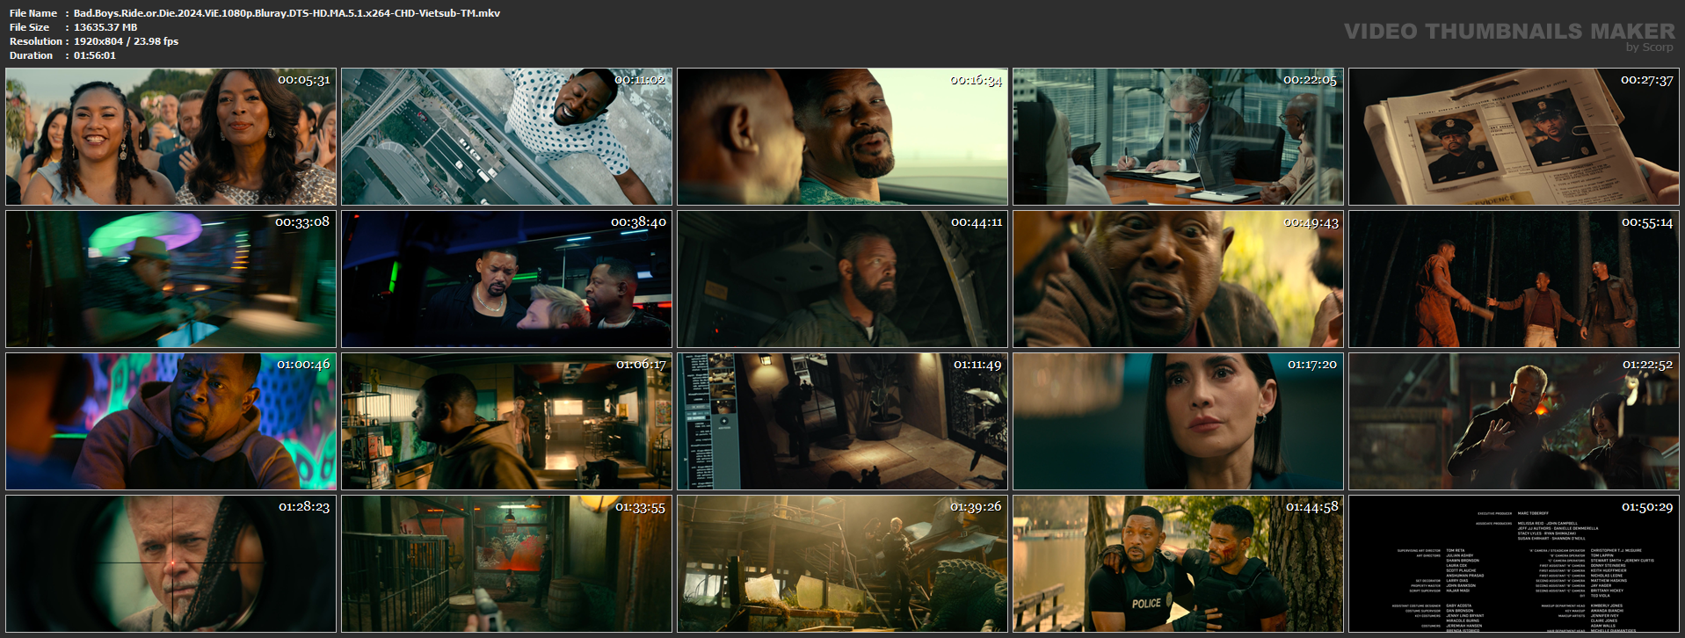This screenshot has width=1685, height=638.
Task: Select the thumbnail at 01:44:58
Action: pyautogui.click(x=1178, y=563)
